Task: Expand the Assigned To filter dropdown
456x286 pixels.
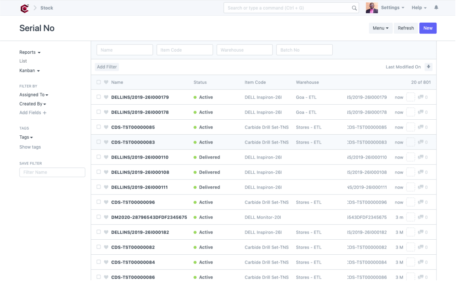Action: click(33, 94)
